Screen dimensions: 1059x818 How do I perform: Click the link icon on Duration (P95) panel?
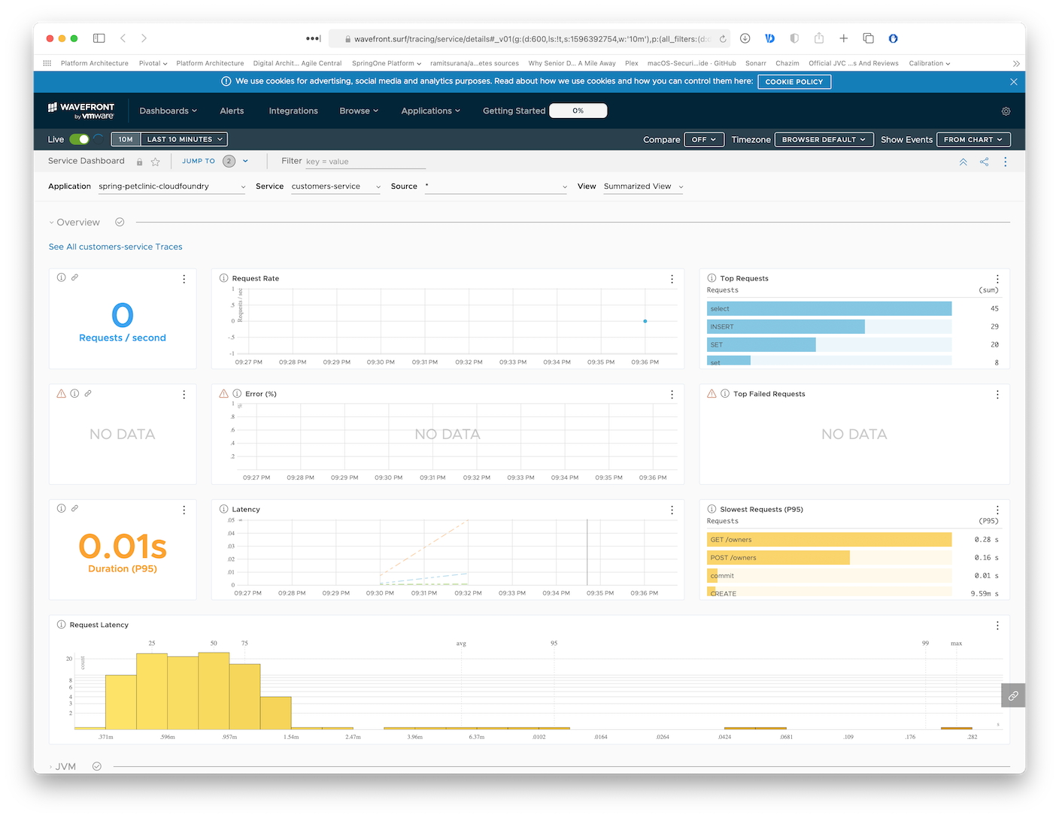pos(74,508)
